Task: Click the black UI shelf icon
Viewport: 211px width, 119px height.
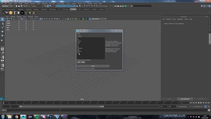Action: click(22, 13)
